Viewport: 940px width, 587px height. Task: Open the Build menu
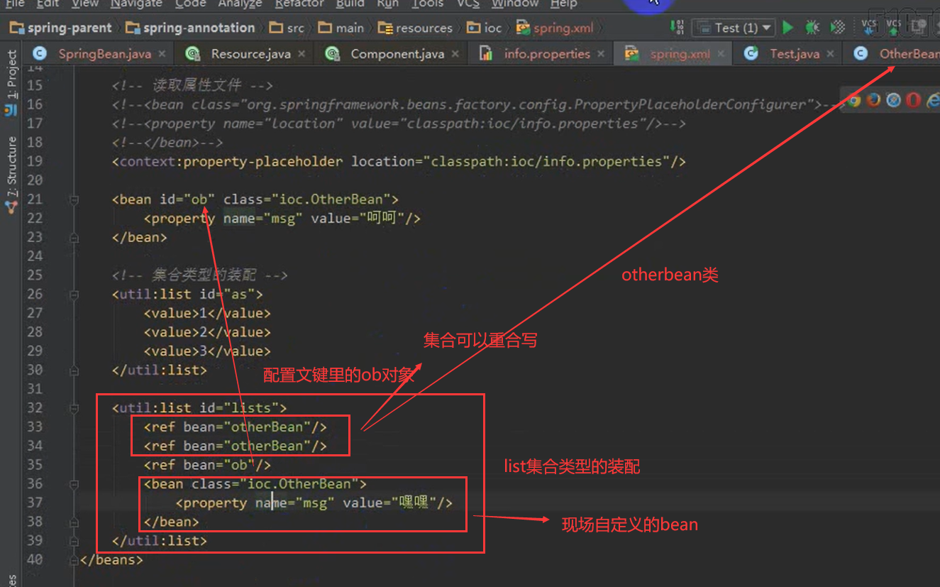coord(350,4)
